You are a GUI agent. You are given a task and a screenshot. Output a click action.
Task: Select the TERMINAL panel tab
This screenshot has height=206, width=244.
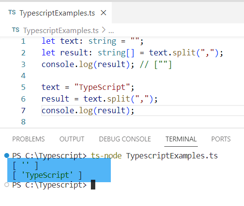pyautogui.click(x=181, y=139)
